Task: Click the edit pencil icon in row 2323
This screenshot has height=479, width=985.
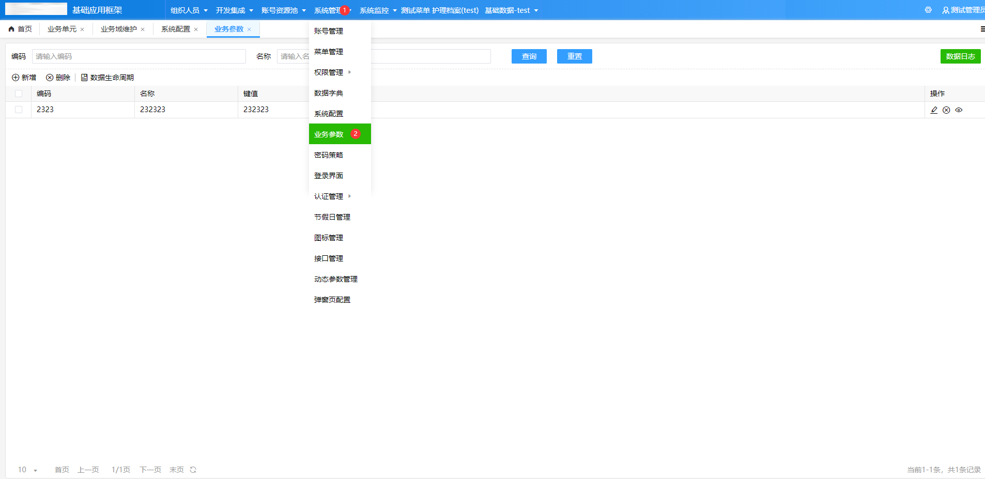Action: pyautogui.click(x=934, y=110)
